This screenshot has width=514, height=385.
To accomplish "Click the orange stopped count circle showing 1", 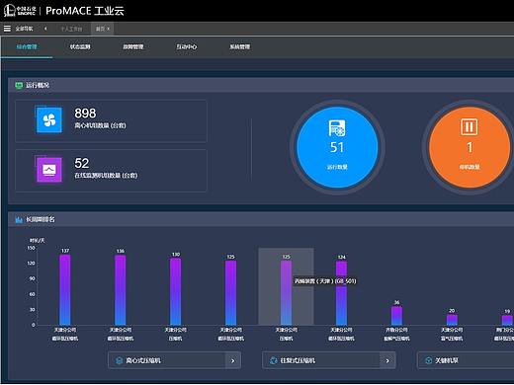I will pos(470,147).
